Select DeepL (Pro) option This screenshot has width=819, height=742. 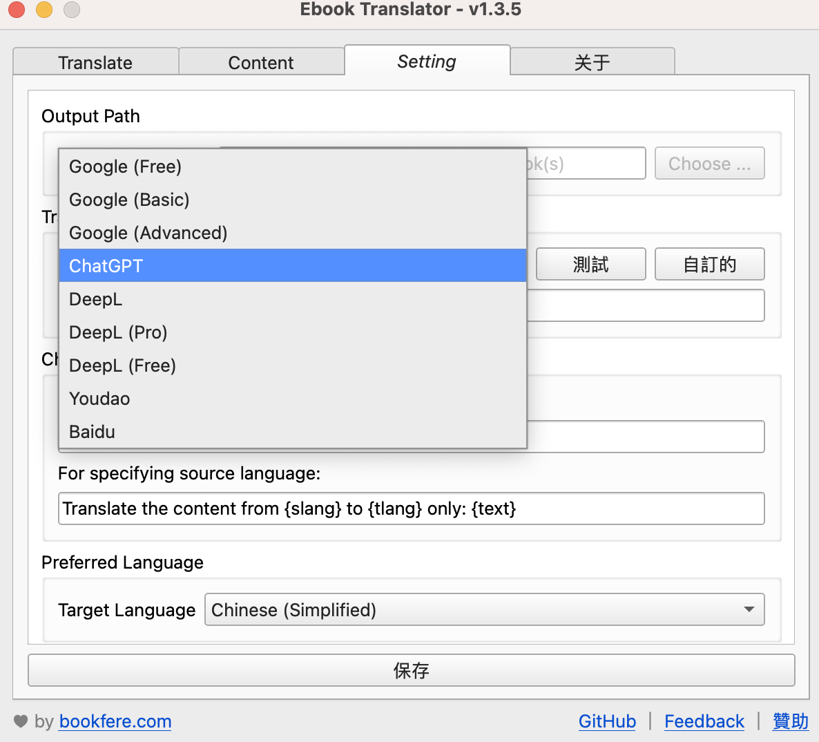(x=118, y=332)
